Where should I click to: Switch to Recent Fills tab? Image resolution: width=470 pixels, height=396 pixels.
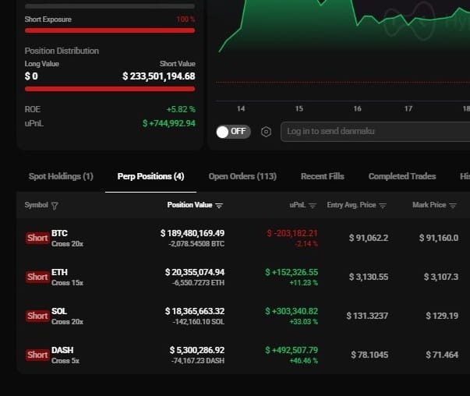323,176
